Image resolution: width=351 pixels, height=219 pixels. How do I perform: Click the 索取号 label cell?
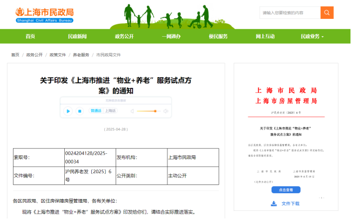pos(39,158)
